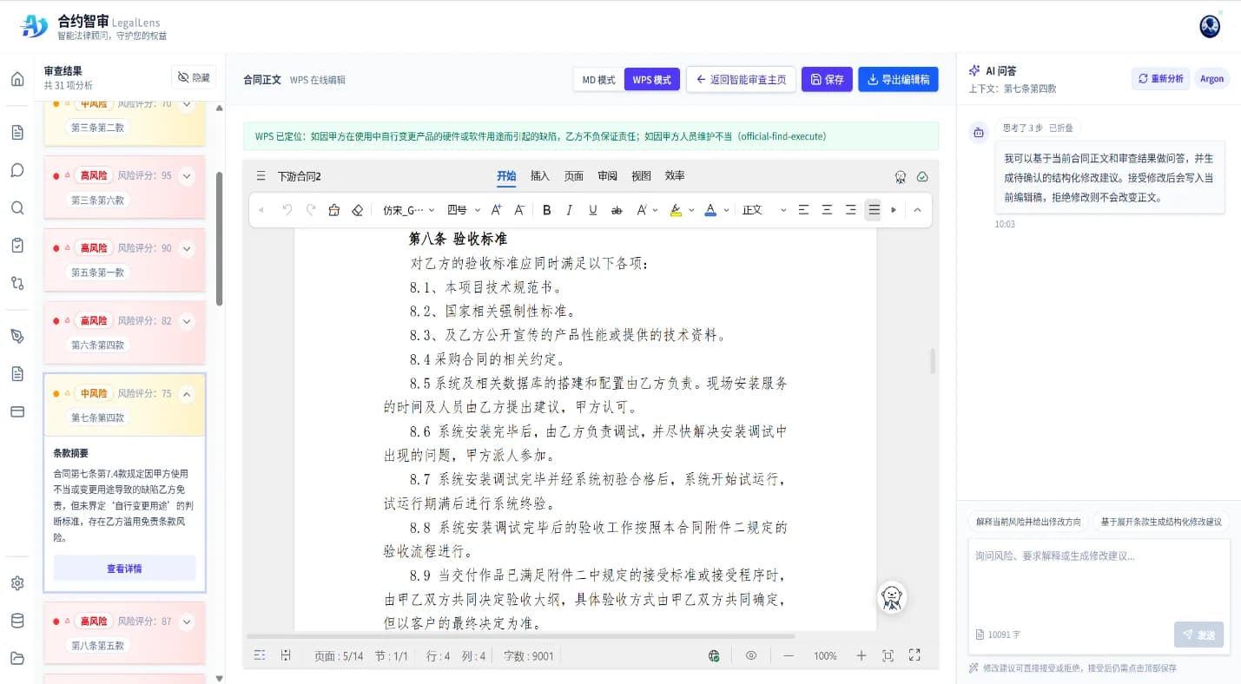Viewport: 1241px width, 684px height.
Task: Click the redo arrow in WPS toolbar
Action: pos(311,210)
